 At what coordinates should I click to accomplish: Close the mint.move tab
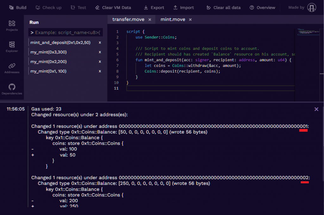[x=190, y=20]
